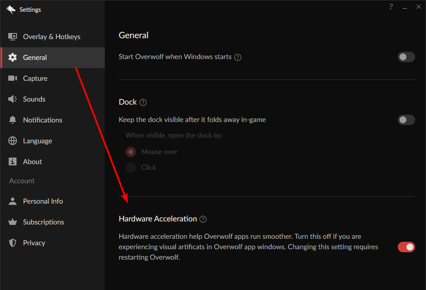Click the 'Account' section label
This screenshot has height=290, width=426.
pyautogui.click(x=22, y=181)
